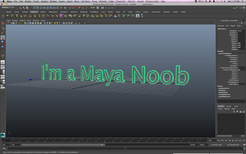Create a polygon plane from shelf

[25, 16]
